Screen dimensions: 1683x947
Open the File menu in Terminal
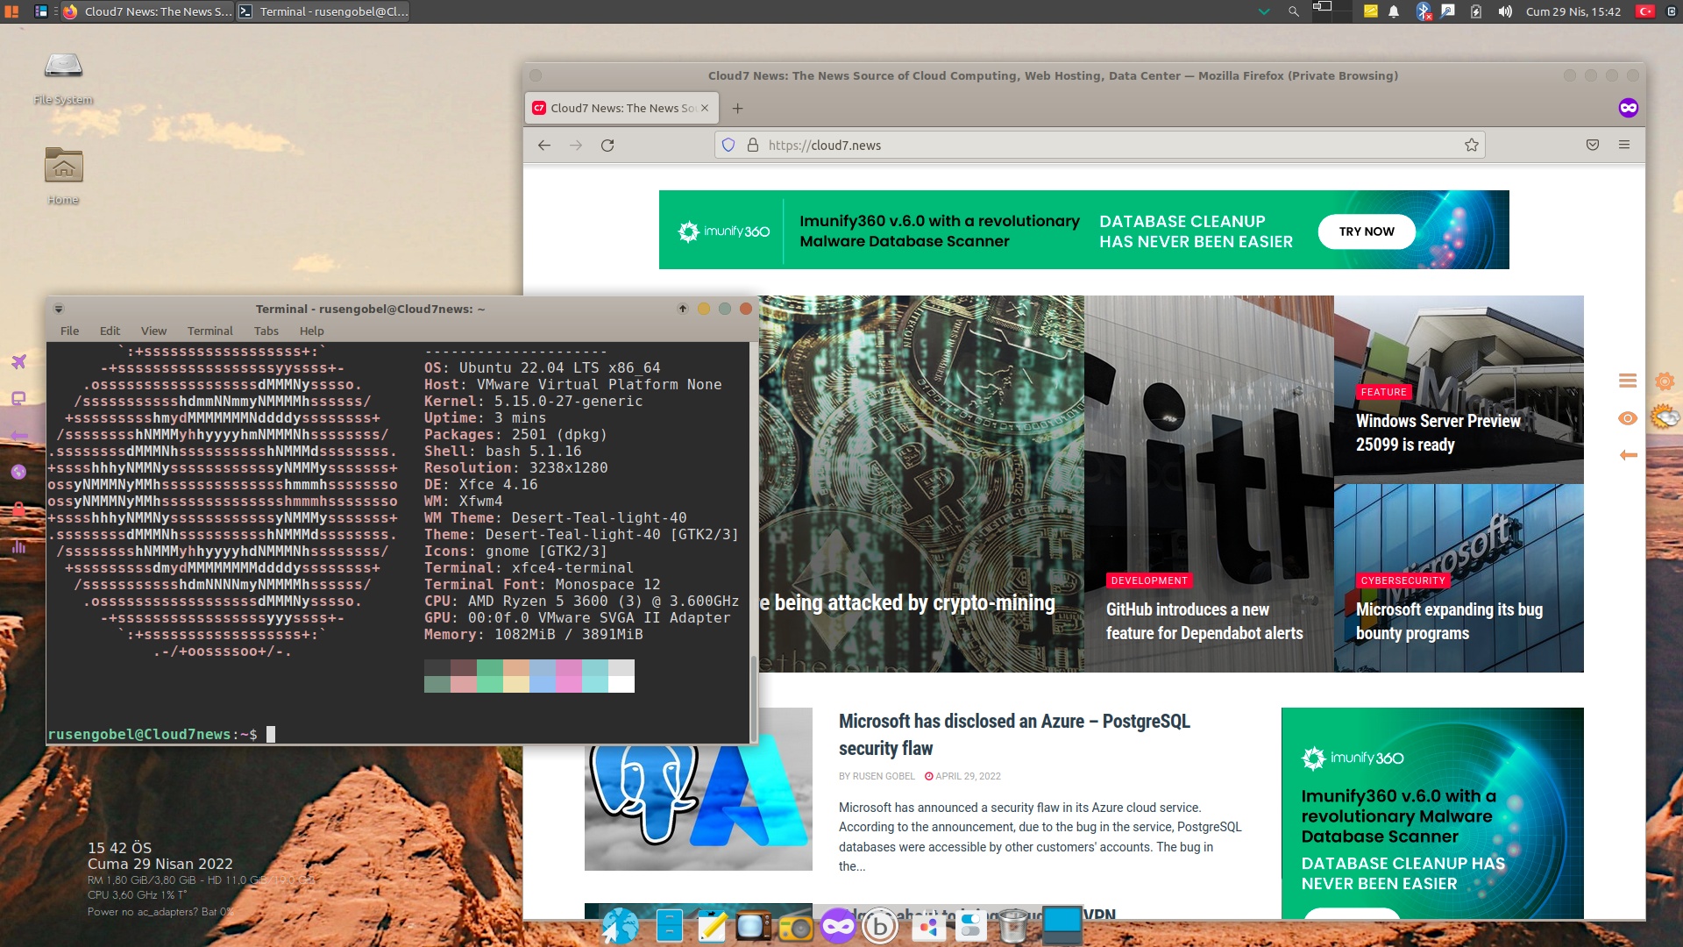tap(69, 331)
